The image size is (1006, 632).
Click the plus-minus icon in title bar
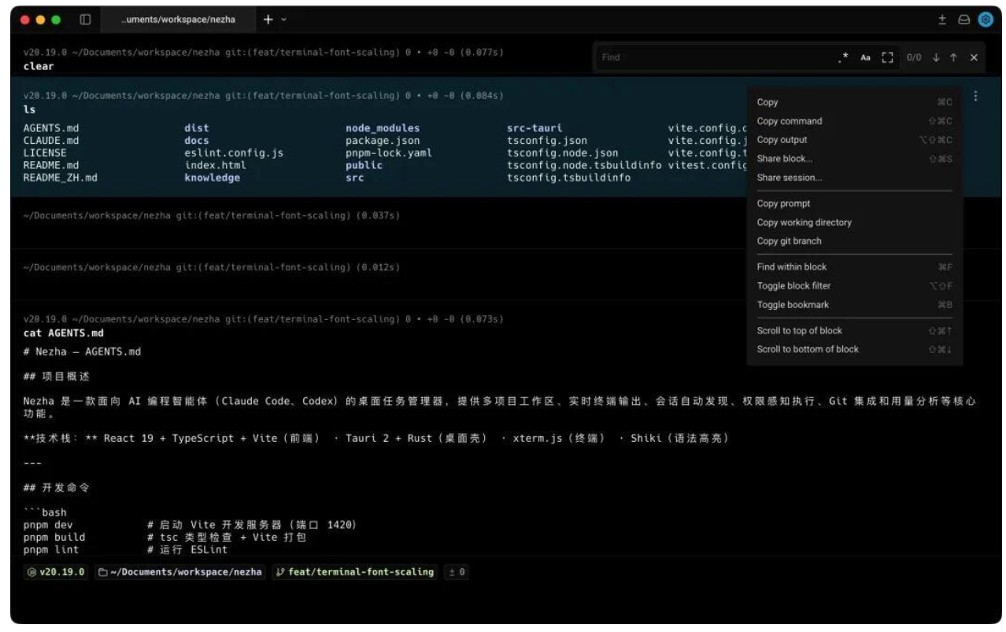click(942, 20)
